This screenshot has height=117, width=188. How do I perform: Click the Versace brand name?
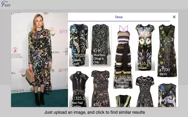click(x=142, y=68)
